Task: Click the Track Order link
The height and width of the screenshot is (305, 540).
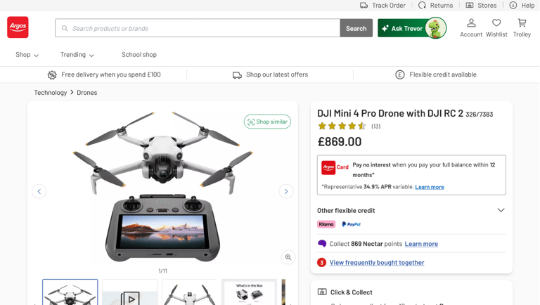Action: pyautogui.click(x=382, y=5)
